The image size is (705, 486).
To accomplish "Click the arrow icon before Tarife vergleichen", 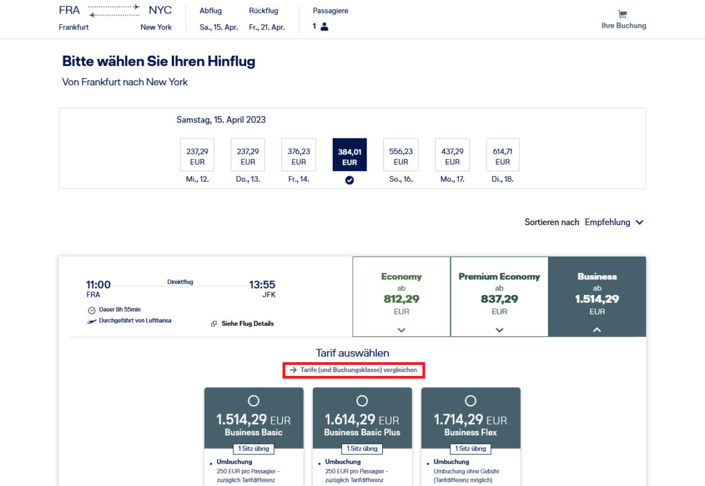I will pos(293,370).
